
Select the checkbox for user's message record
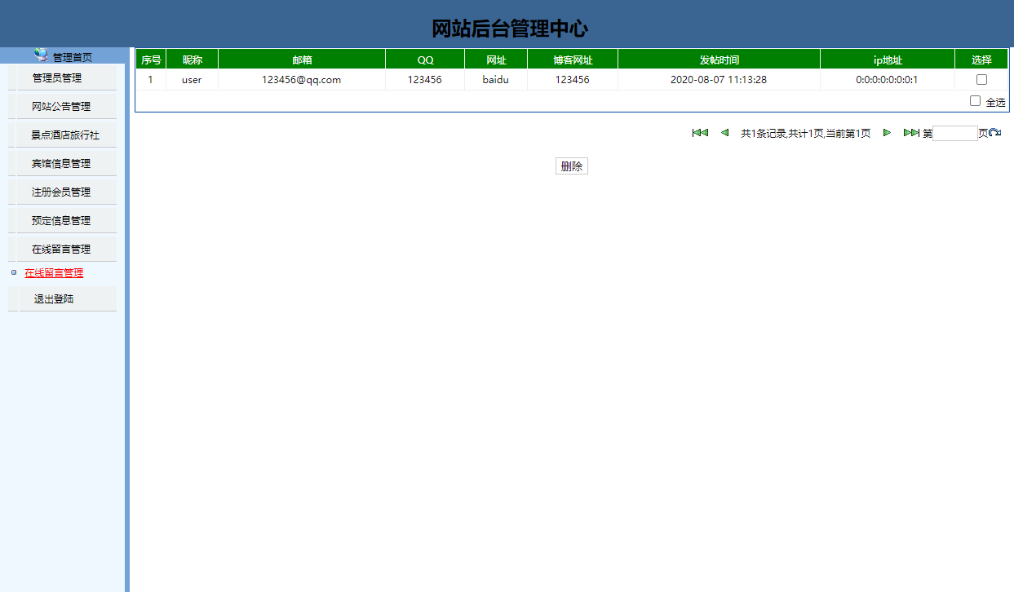point(981,79)
